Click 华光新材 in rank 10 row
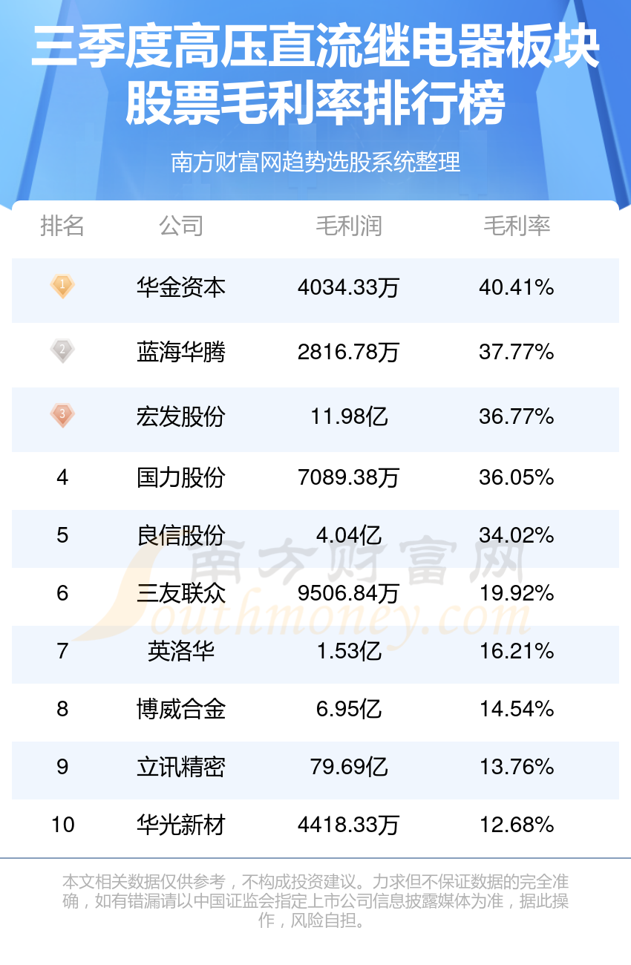 (181, 825)
